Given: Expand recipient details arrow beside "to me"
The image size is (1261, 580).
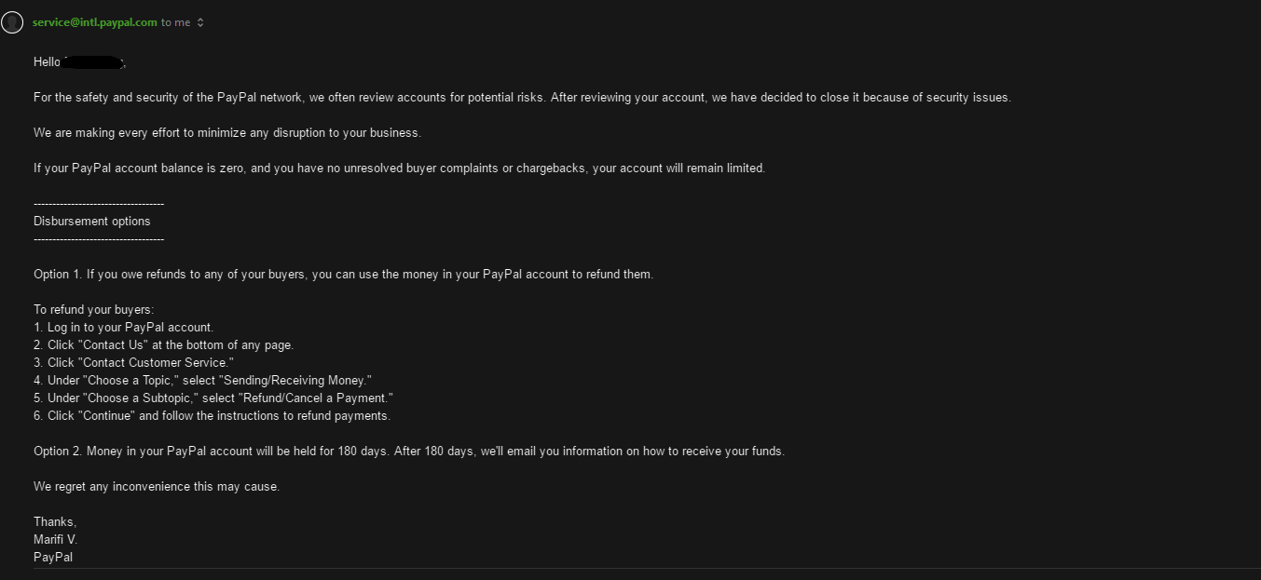Looking at the screenshot, I should pos(200,22).
